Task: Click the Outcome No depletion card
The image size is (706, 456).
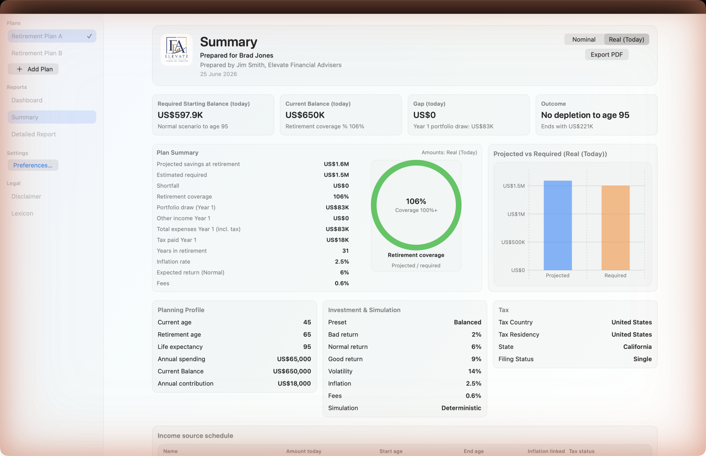Action: pyautogui.click(x=597, y=115)
